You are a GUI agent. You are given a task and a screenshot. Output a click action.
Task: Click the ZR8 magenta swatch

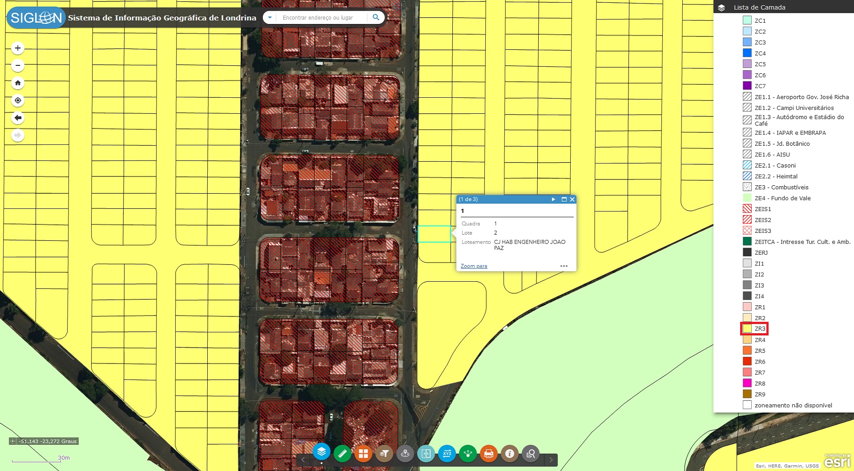coord(747,383)
